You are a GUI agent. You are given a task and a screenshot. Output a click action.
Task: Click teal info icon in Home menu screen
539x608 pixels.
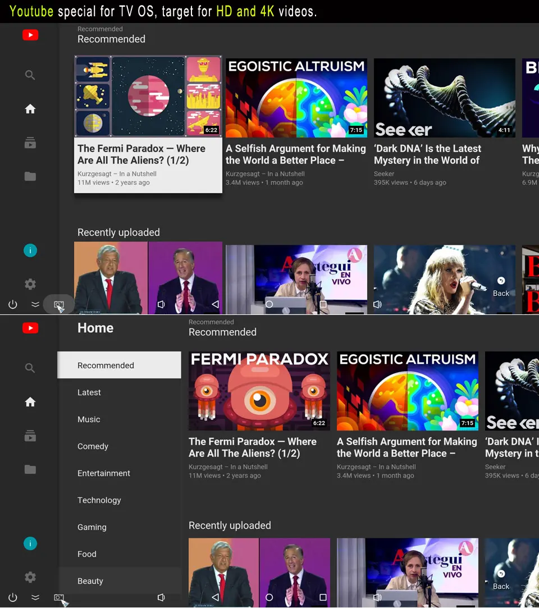[x=30, y=543]
